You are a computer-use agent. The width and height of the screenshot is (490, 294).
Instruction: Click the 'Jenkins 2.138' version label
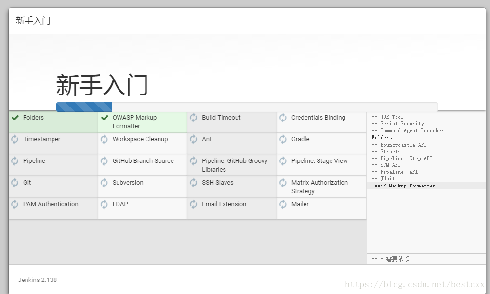(38, 280)
